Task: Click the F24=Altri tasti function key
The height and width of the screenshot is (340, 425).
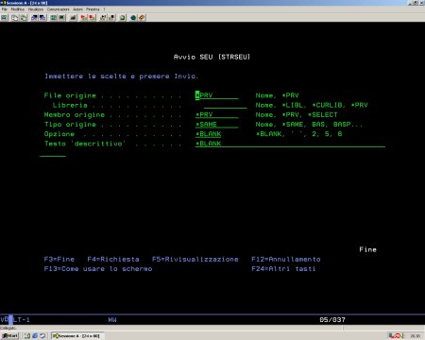Action: [x=283, y=269]
